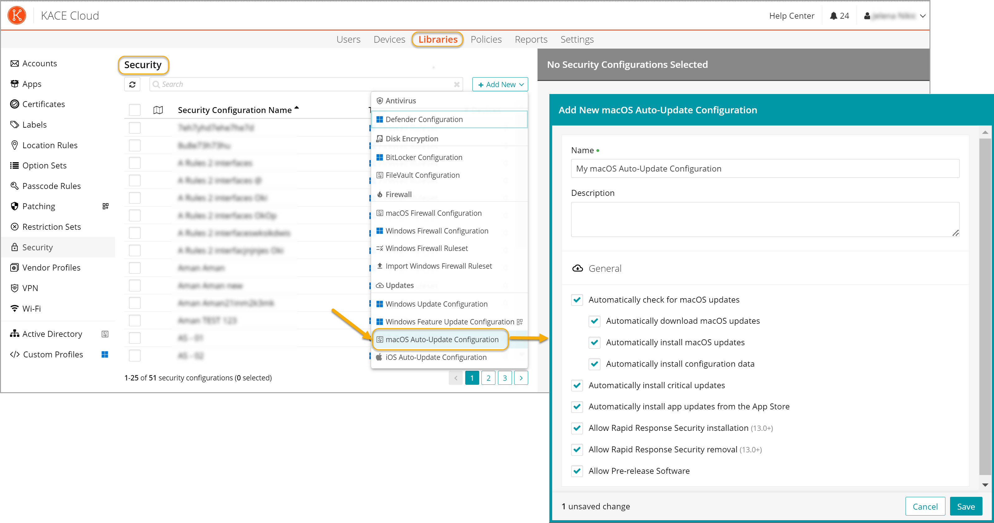Uncheck Automatically check for macOS updates
Screen dimensions: 994x523
pyautogui.click(x=577, y=300)
